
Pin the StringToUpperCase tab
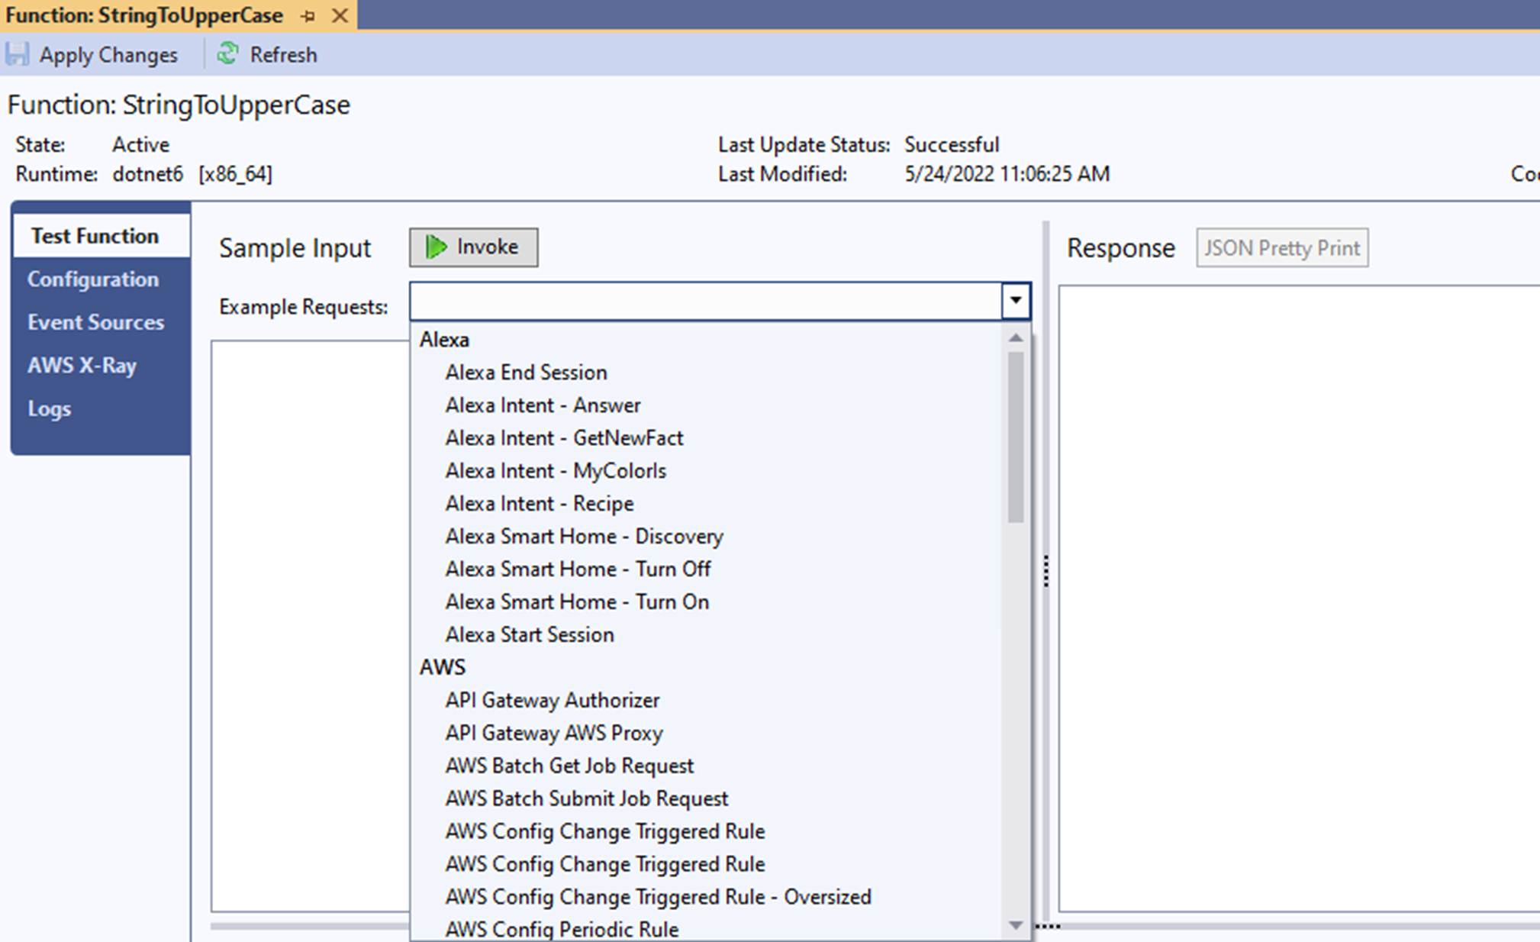coord(308,16)
